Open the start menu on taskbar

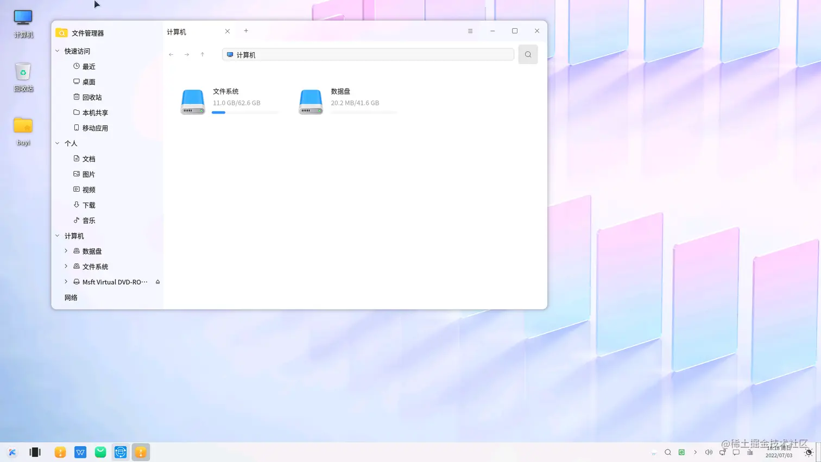[x=12, y=452]
